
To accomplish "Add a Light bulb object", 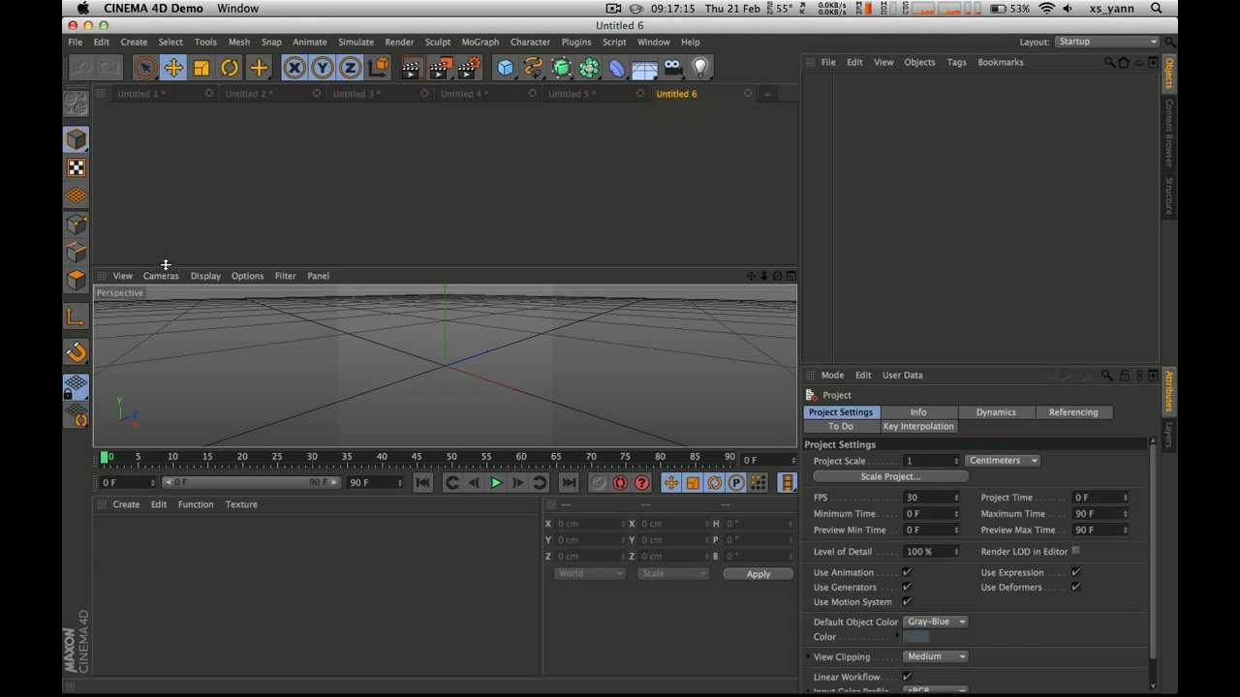I will coord(700,68).
